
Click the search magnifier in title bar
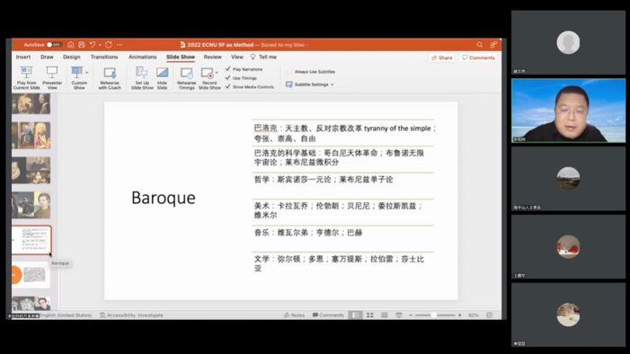[x=480, y=45]
